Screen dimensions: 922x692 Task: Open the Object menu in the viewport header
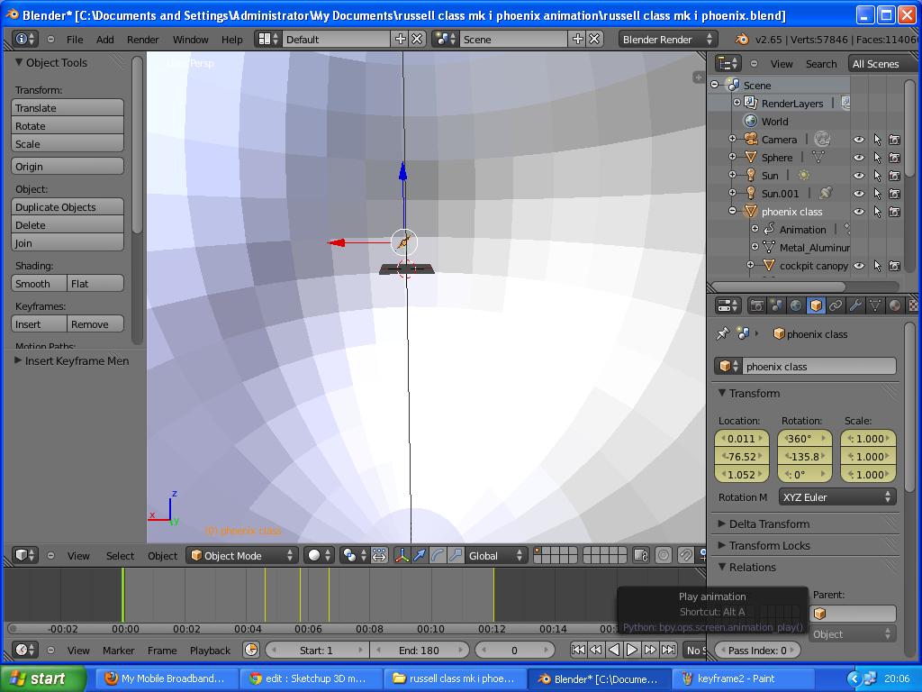pos(162,555)
